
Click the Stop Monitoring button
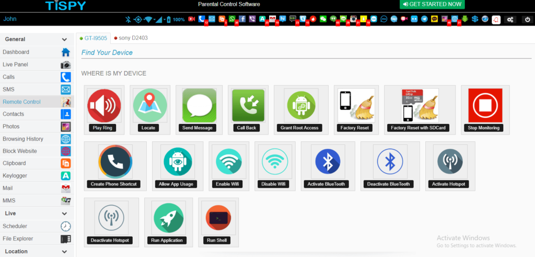[x=483, y=128]
